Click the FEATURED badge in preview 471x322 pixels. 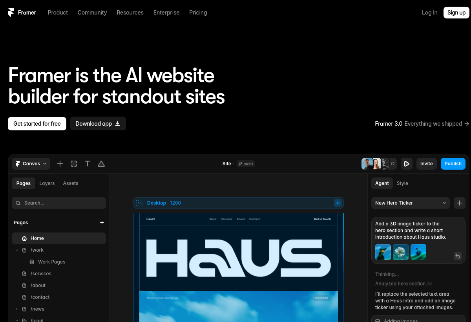[x=321, y=298]
